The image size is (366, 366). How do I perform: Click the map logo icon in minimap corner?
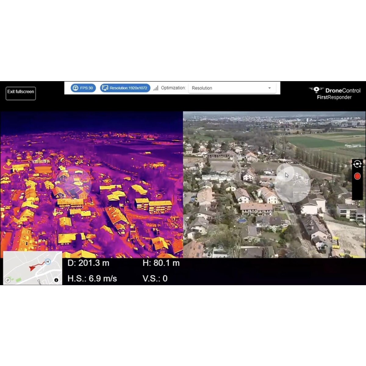[x=8, y=280]
